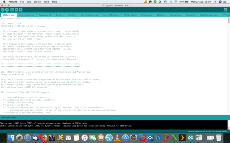Open the EEStore.cpp tab
This screenshot has width=230, height=143.
pyautogui.click(x=147, y=15)
